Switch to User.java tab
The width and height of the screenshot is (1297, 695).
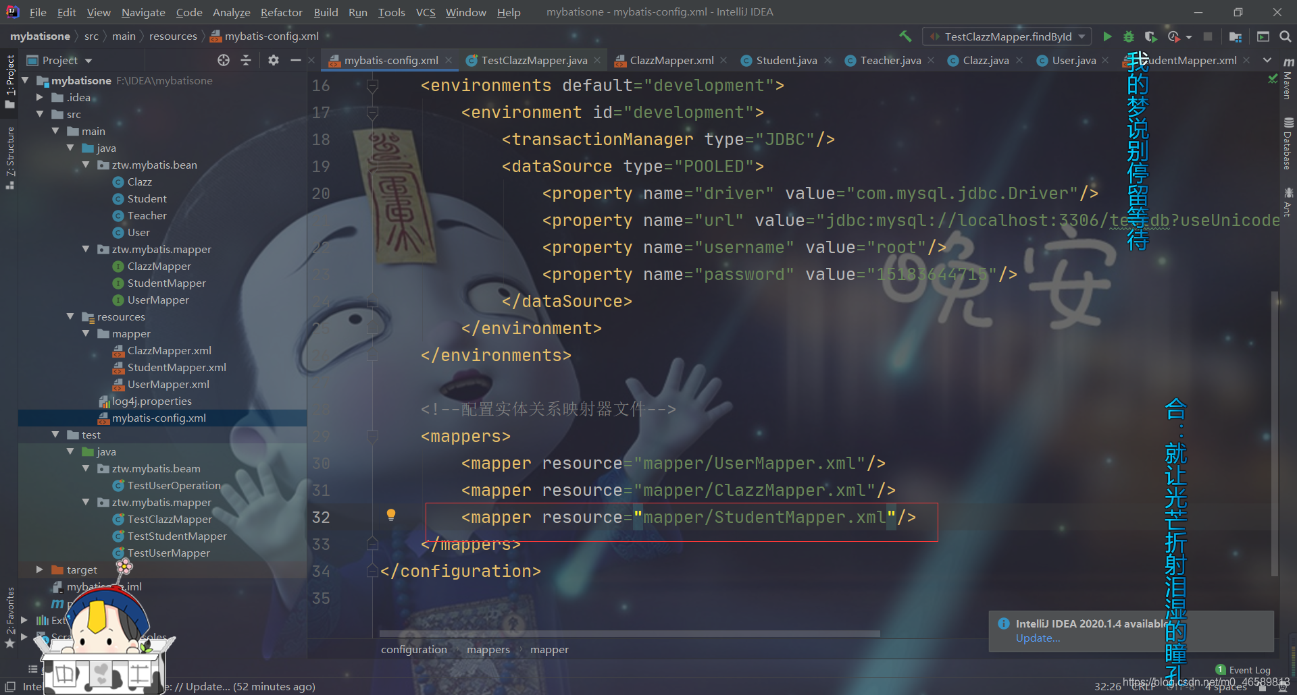(1073, 60)
